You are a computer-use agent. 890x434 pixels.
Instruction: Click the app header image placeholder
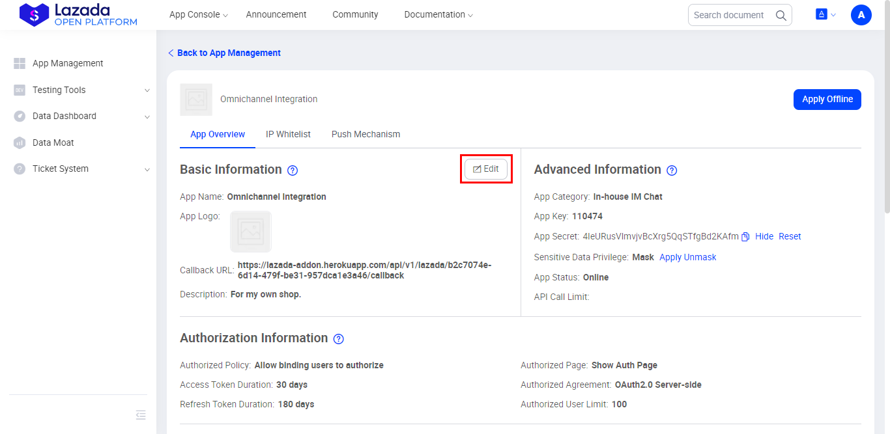(196, 100)
